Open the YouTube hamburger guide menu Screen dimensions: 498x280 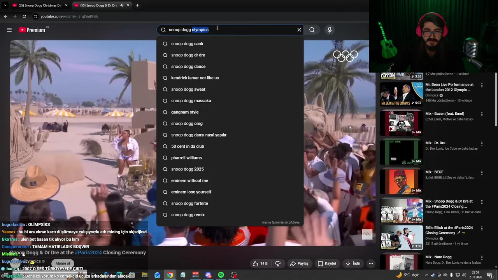pyautogui.click(x=9, y=30)
